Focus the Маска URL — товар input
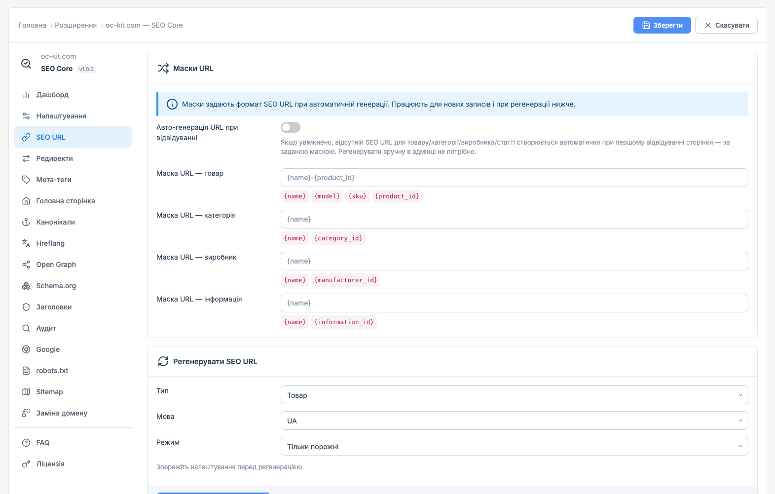775x494 pixels. pos(514,178)
